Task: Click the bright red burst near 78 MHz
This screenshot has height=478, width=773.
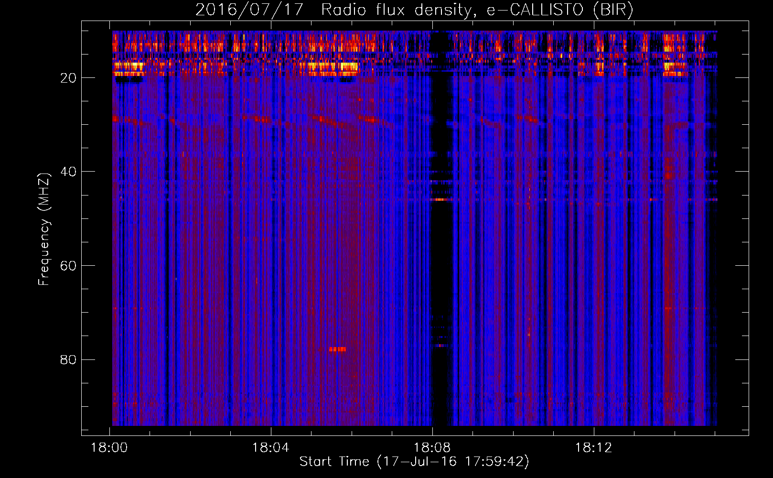Action: pyautogui.click(x=337, y=349)
